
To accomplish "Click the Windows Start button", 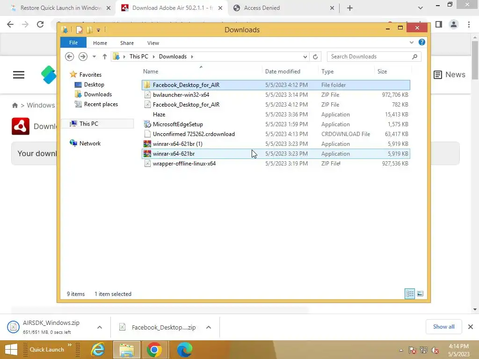I will 11,350.
